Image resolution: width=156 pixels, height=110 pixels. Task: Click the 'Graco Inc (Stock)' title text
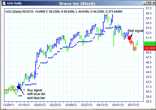click(77, 3)
